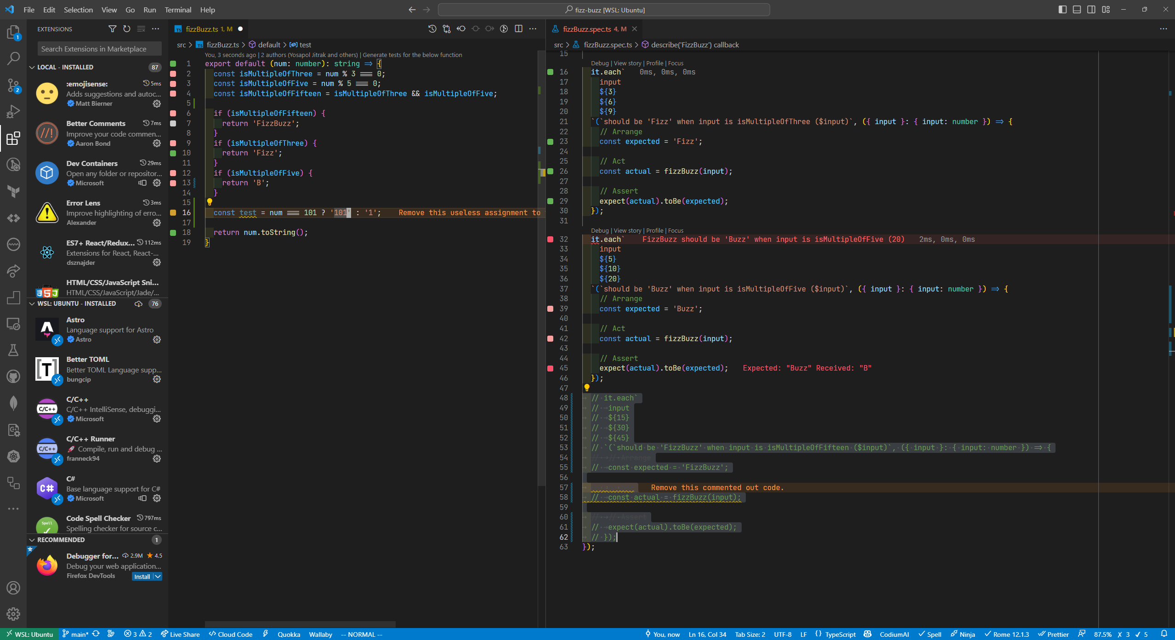Open the Terminal menu
Image resolution: width=1175 pixels, height=640 pixels.
pos(178,10)
